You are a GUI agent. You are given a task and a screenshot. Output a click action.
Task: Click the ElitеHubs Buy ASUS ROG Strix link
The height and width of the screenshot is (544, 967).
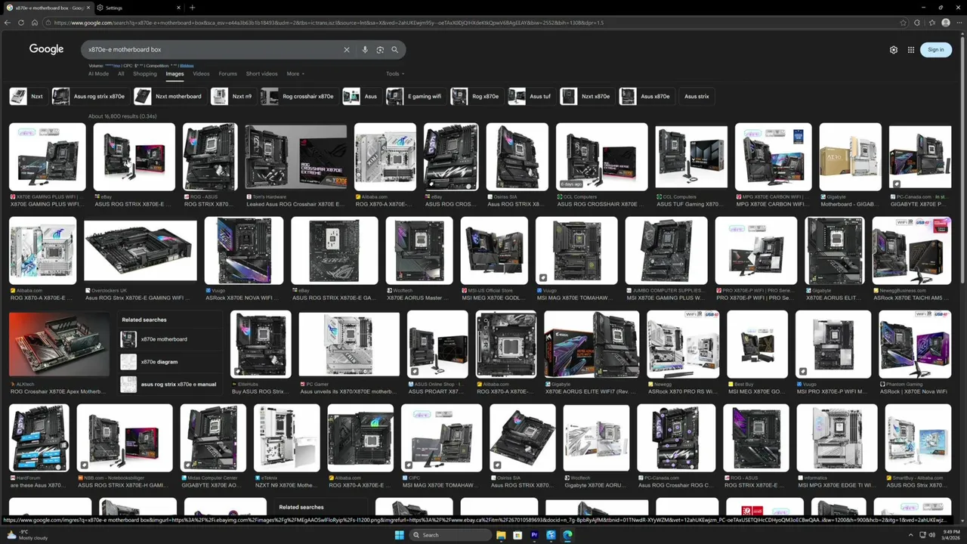(260, 391)
